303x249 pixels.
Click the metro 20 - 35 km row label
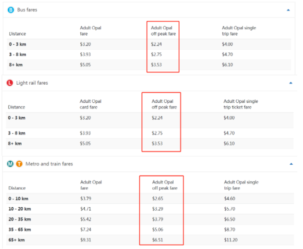pyautogui.click(x=20, y=219)
